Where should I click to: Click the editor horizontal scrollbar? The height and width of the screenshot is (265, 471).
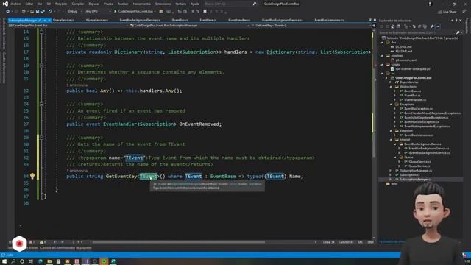tap(203, 242)
